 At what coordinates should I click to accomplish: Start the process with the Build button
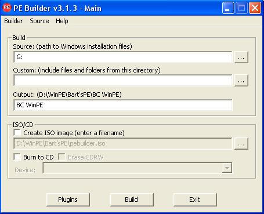click(132, 200)
